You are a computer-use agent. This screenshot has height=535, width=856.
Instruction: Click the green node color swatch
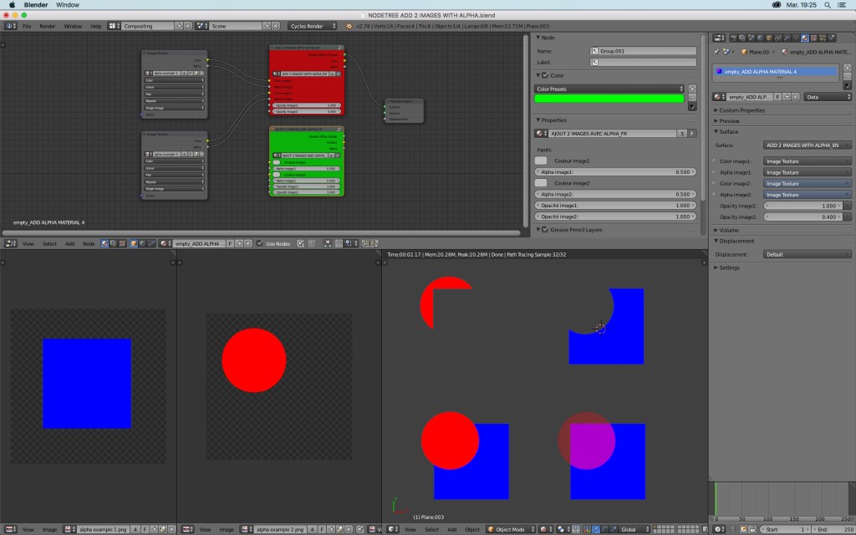[x=609, y=99]
